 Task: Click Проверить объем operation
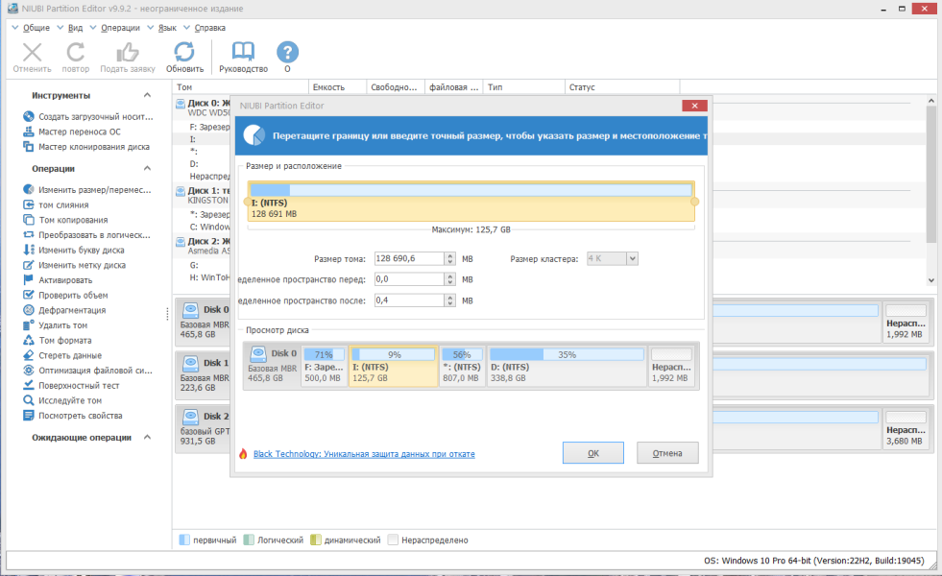[65, 295]
